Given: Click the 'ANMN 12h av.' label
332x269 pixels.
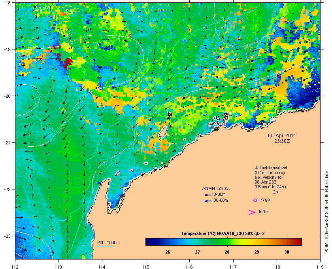Looking at the screenshot, I should tap(216, 188).
